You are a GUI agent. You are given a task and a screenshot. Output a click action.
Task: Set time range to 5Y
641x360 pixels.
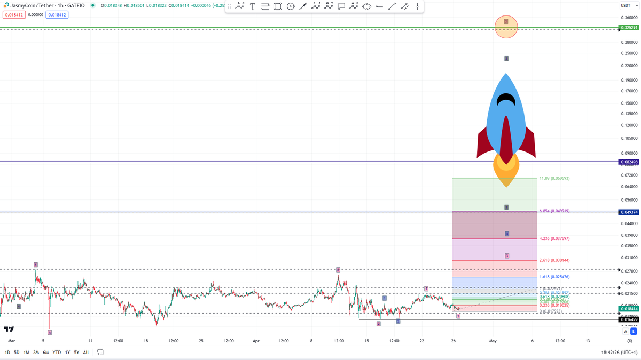[76, 353]
